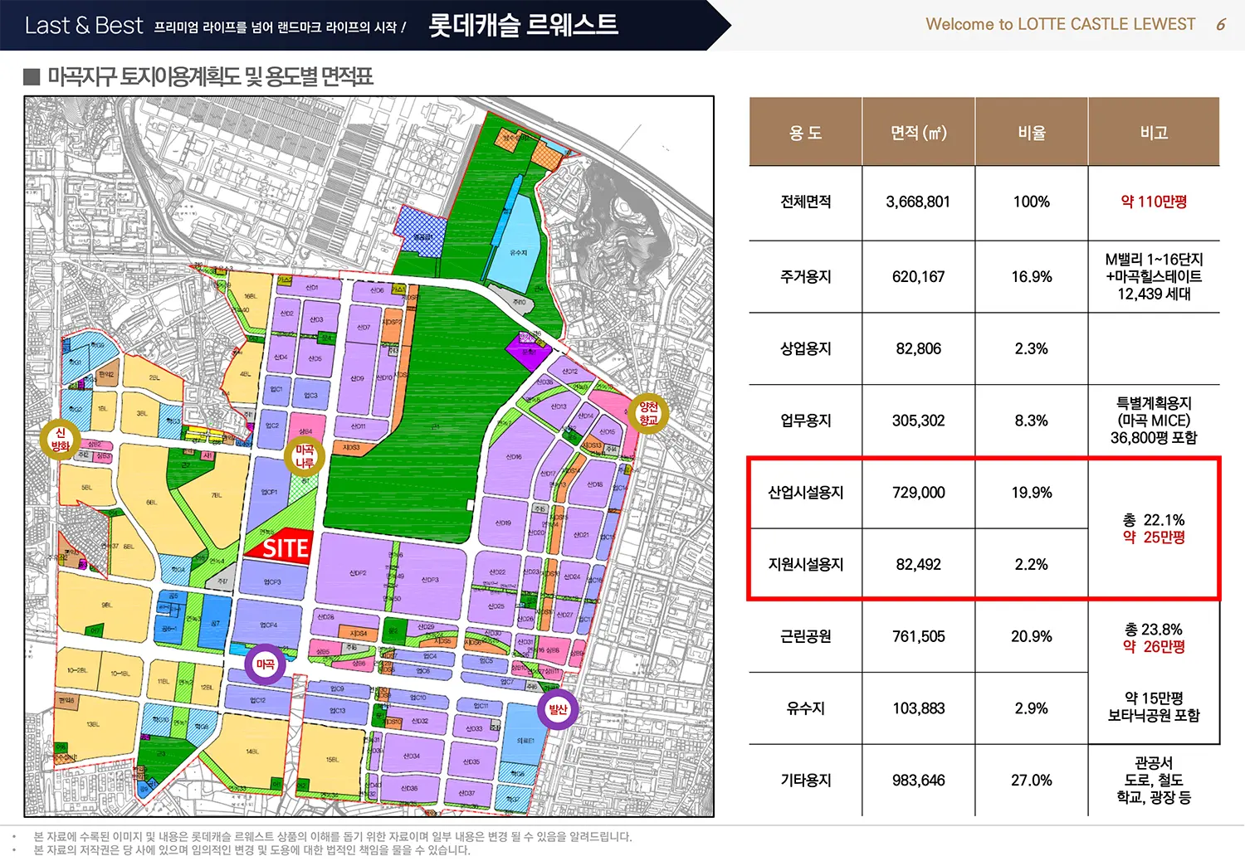Click the 상업용지 row label
Image resolution: width=1245 pixels, height=861 pixels.
tap(805, 348)
